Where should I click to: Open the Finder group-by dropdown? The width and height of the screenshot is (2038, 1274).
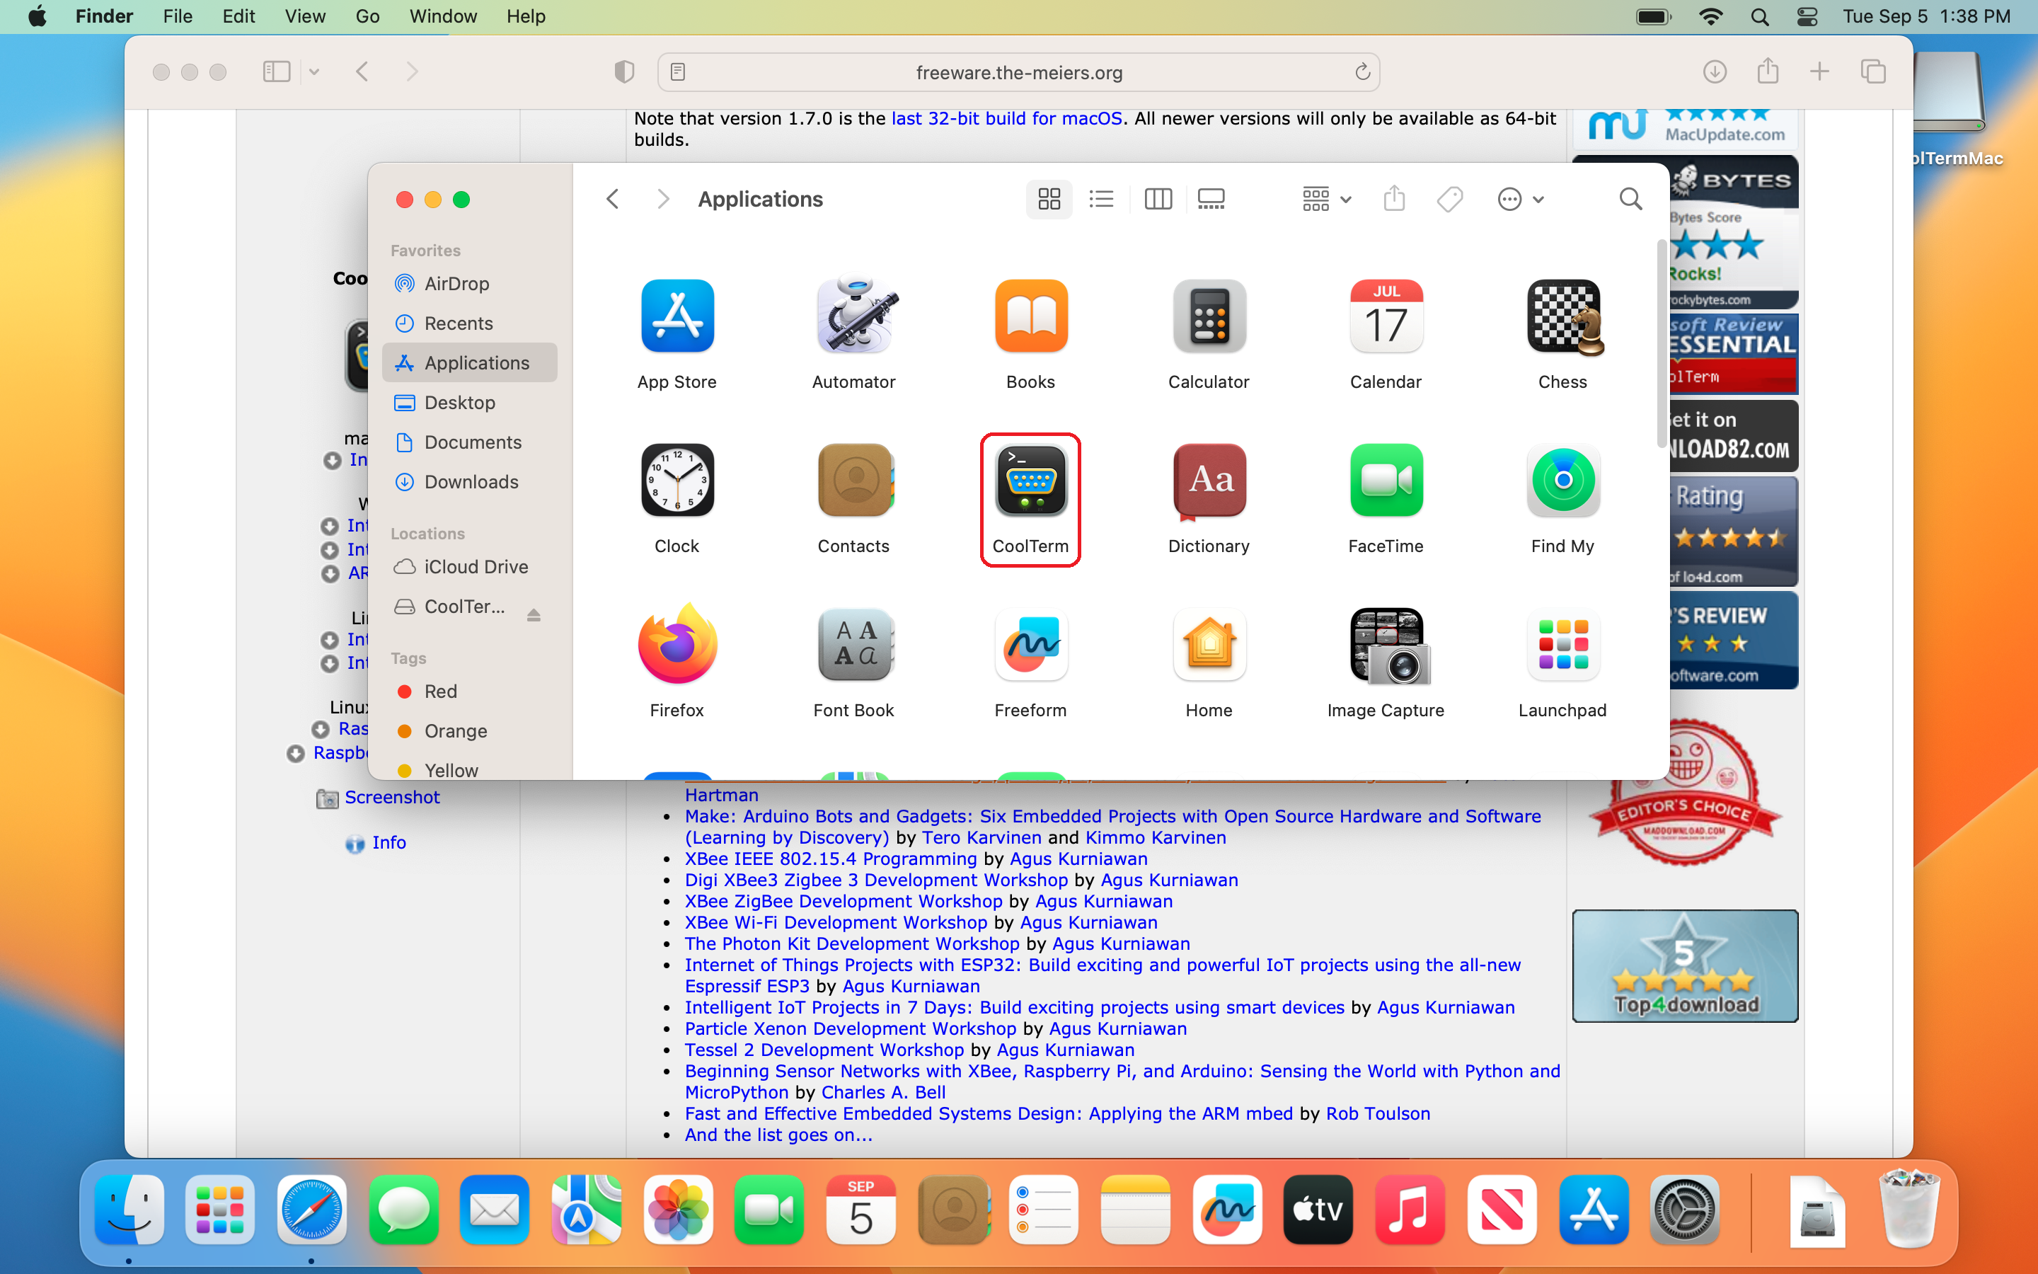tap(1325, 200)
